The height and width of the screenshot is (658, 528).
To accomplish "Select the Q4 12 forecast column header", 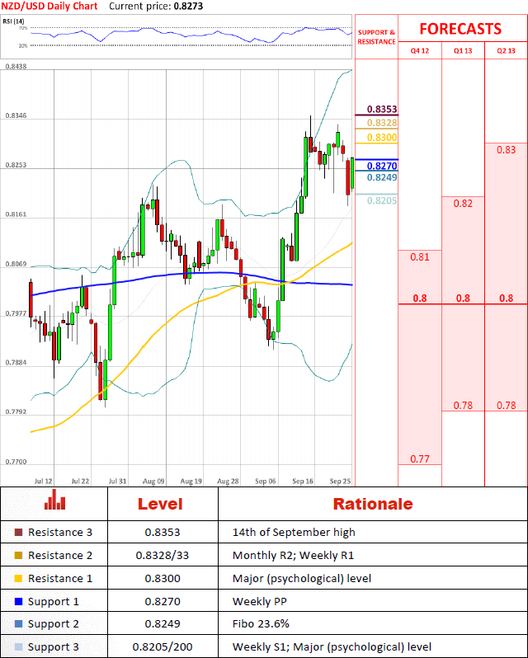I will point(420,51).
